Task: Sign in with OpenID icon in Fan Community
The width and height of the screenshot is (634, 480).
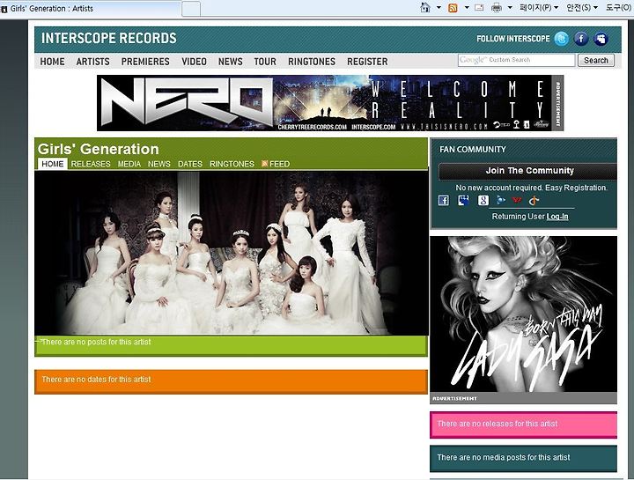Action: click(534, 200)
